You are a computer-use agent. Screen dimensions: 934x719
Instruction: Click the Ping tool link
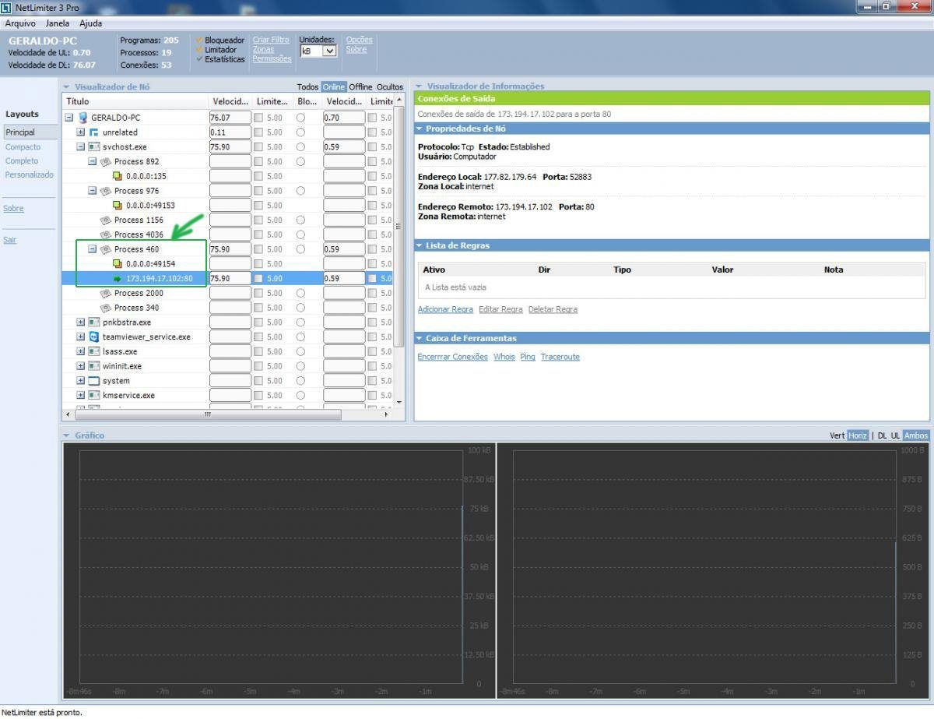click(528, 357)
